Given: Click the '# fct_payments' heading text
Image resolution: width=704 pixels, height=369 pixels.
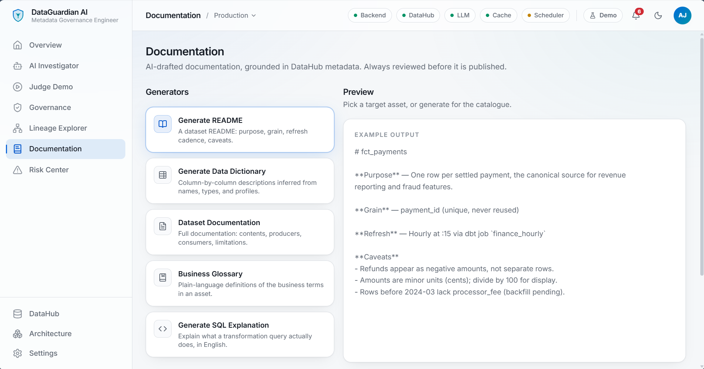Looking at the screenshot, I should (381, 152).
